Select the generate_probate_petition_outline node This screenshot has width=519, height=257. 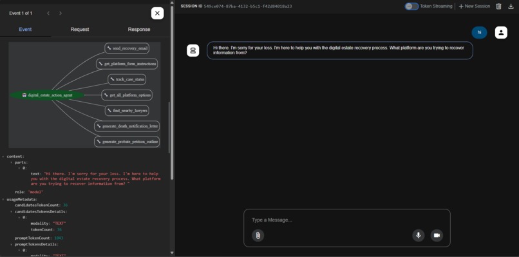[127, 142]
